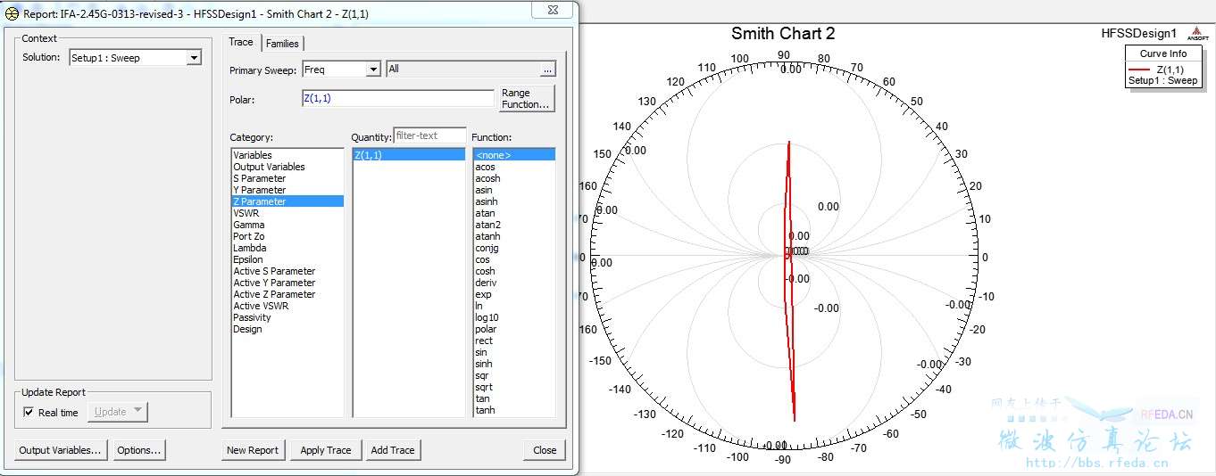Select atan2 function

pyautogui.click(x=514, y=225)
